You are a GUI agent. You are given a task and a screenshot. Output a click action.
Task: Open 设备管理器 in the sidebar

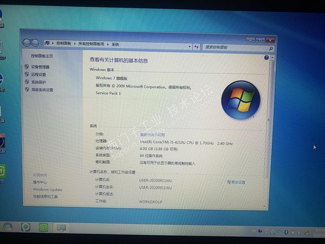pyautogui.click(x=40, y=67)
